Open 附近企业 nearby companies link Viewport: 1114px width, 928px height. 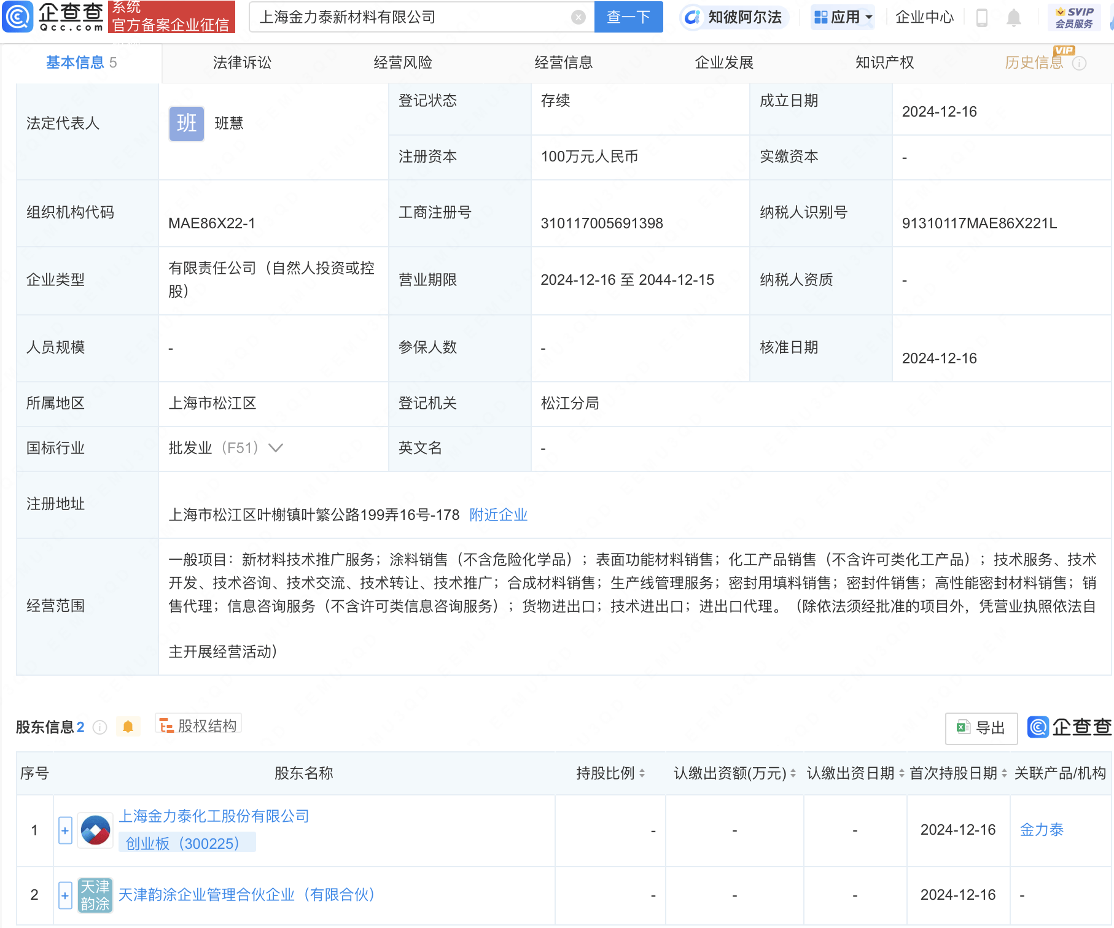(x=498, y=515)
